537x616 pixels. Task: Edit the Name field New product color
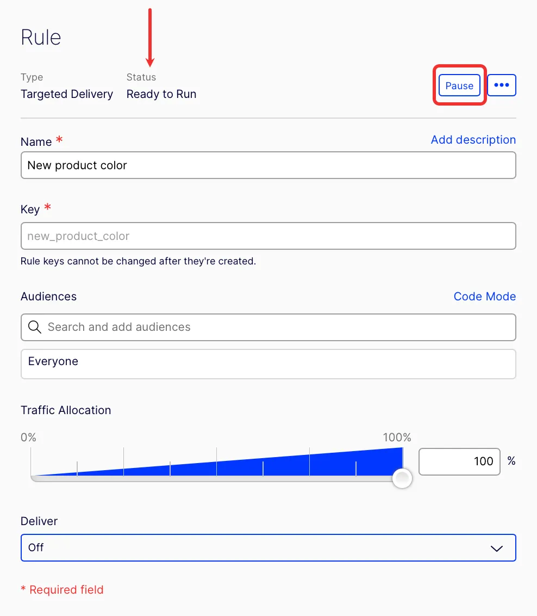coord(268,165)
